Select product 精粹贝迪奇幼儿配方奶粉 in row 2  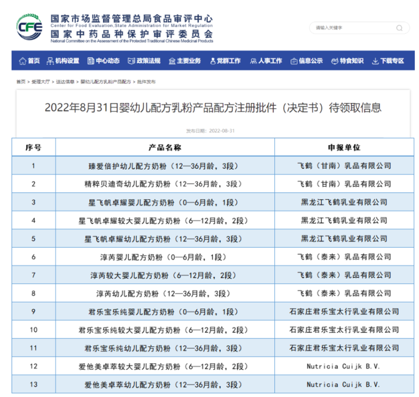165,184
